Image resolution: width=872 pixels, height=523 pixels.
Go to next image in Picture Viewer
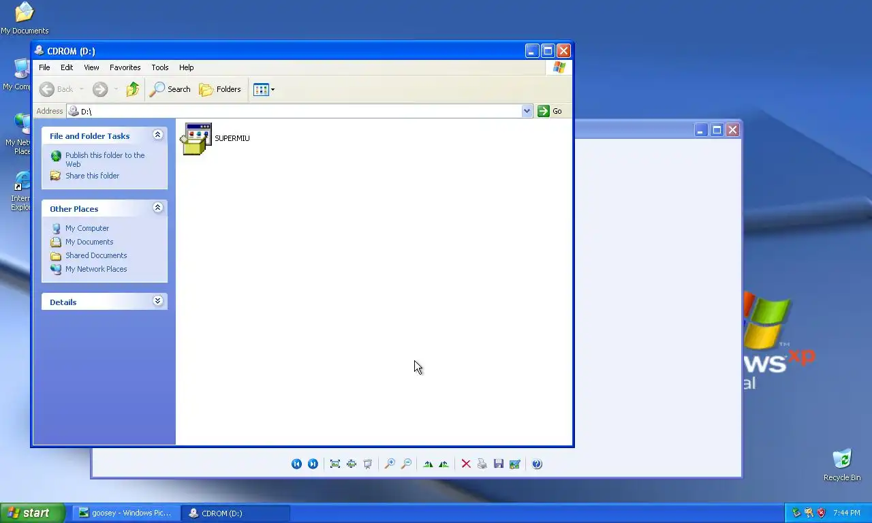click(x=313, y=464)
